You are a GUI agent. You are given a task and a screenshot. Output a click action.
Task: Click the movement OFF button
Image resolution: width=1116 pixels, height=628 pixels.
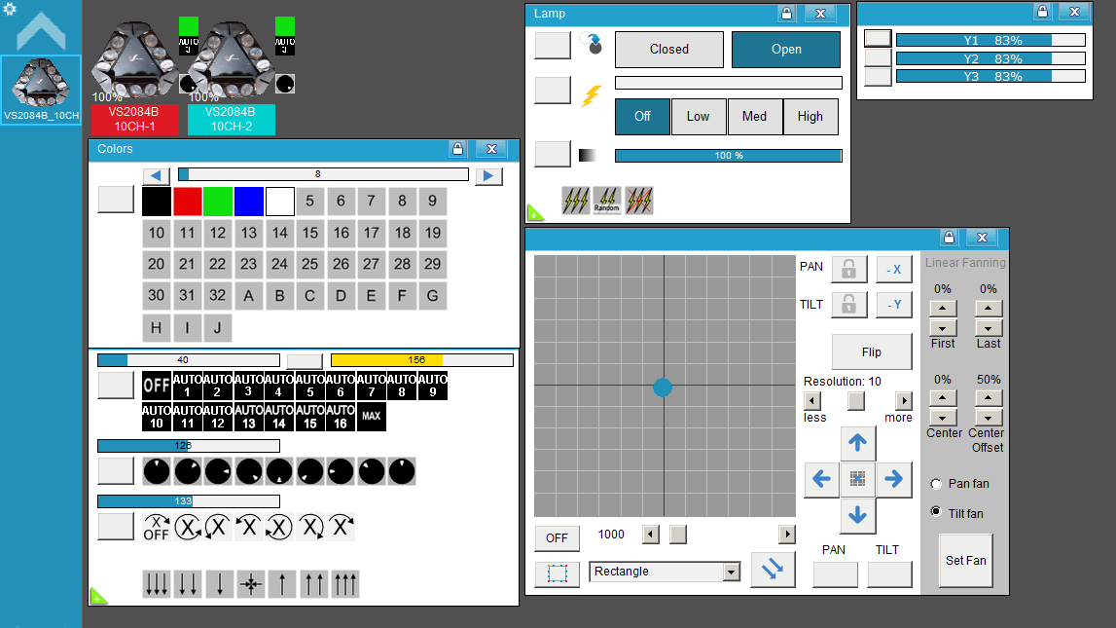tap(557, 538)
